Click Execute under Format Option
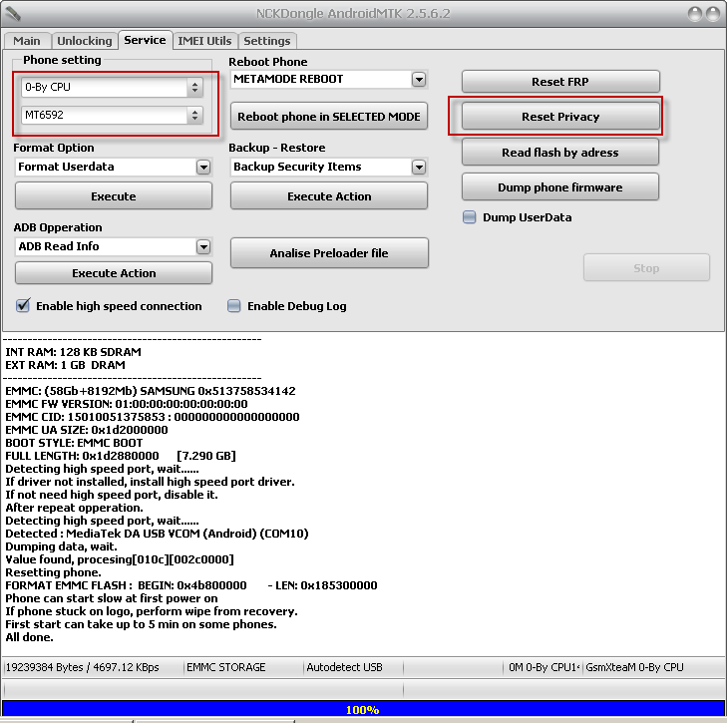Screen dimensions: 727x723 pyautogui.click(x=114, y=196)
